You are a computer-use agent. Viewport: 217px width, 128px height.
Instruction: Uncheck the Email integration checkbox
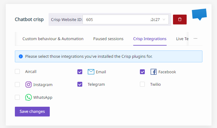tap(80, 72)
